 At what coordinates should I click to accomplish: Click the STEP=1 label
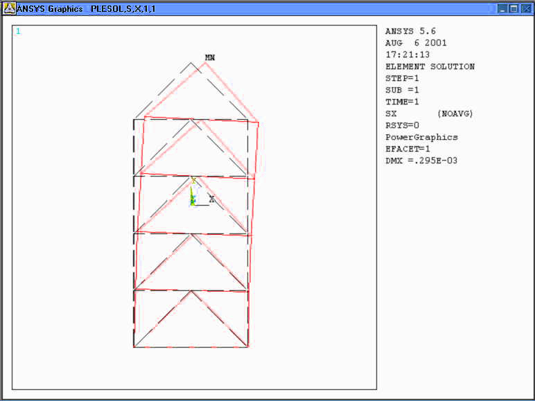click(x=402, y=78)
